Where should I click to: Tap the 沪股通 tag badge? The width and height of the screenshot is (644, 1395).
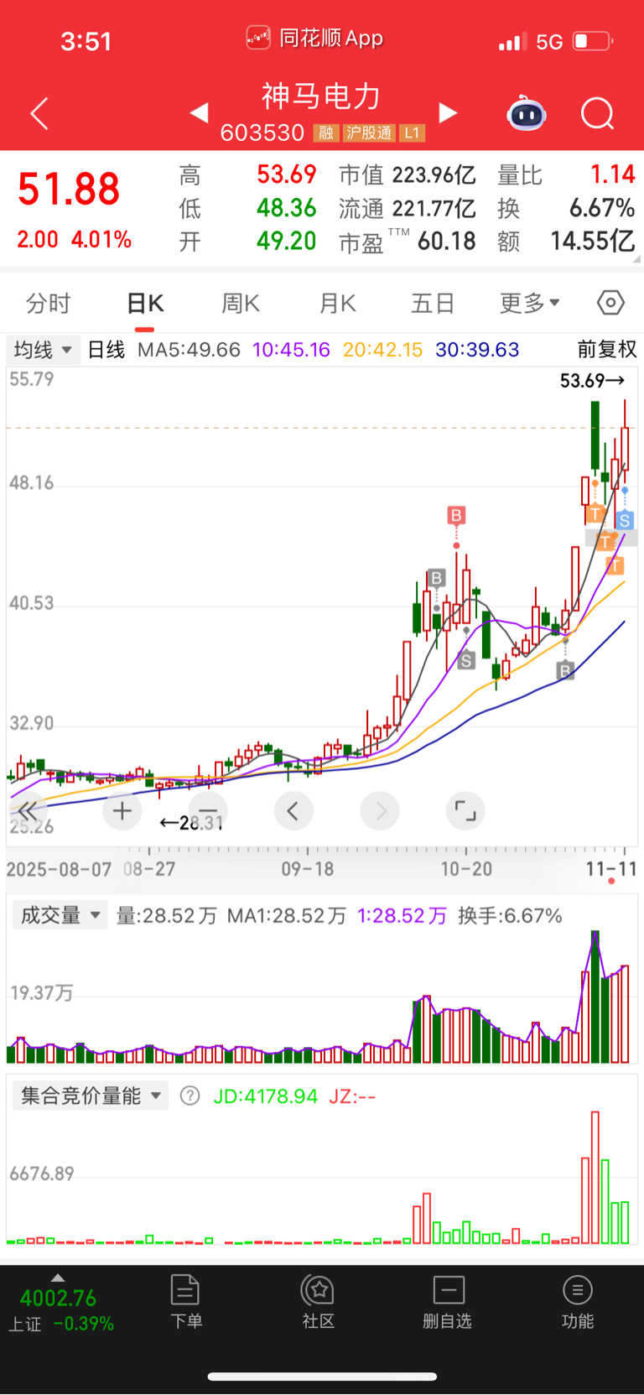tap(369, 133)
